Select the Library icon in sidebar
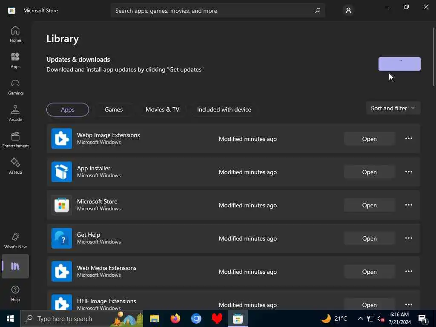Screen dimensions: 436x327 coord(15,266)
